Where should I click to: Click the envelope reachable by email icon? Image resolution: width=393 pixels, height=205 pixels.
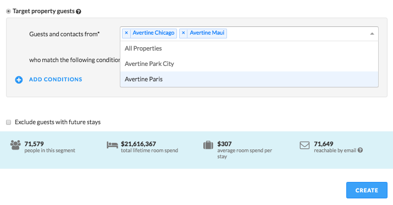pyautogui.click(x=305, y=145)
